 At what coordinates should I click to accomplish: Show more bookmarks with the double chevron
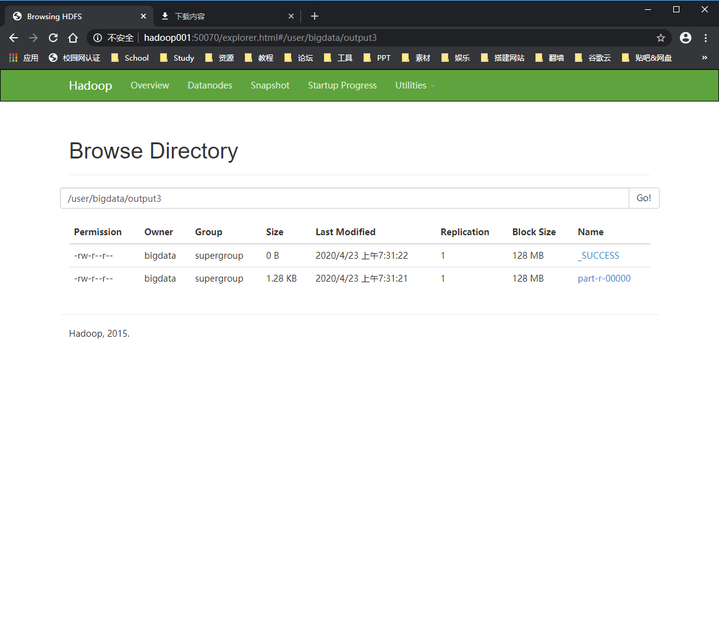[705, 58]
